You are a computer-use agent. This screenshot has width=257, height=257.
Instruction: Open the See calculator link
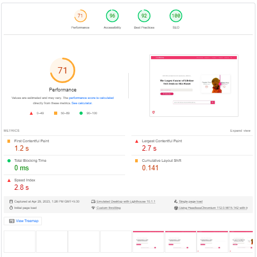[82, 103]
